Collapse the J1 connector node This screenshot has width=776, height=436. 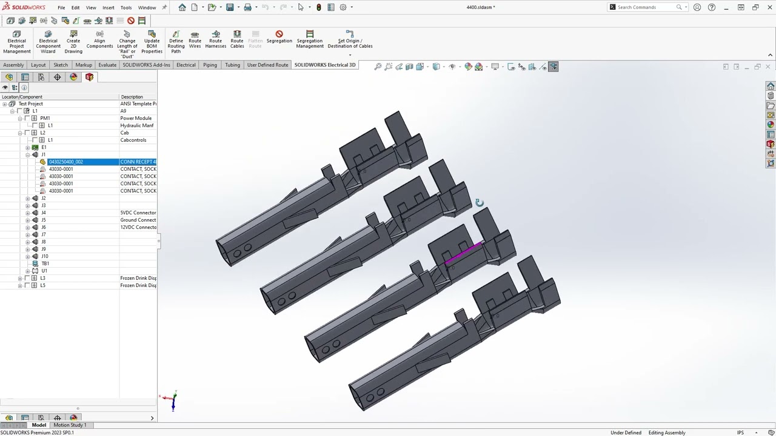tap(27, 154)
